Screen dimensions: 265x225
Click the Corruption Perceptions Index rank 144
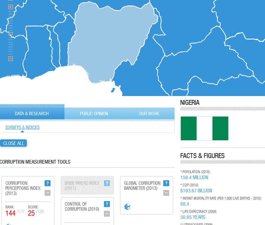(10, 213)
